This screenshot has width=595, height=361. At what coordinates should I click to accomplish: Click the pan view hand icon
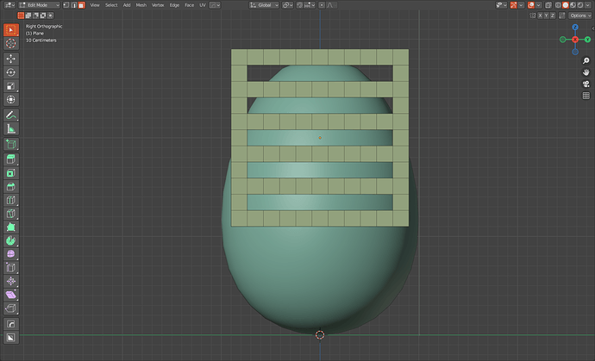tap(586, 72)
